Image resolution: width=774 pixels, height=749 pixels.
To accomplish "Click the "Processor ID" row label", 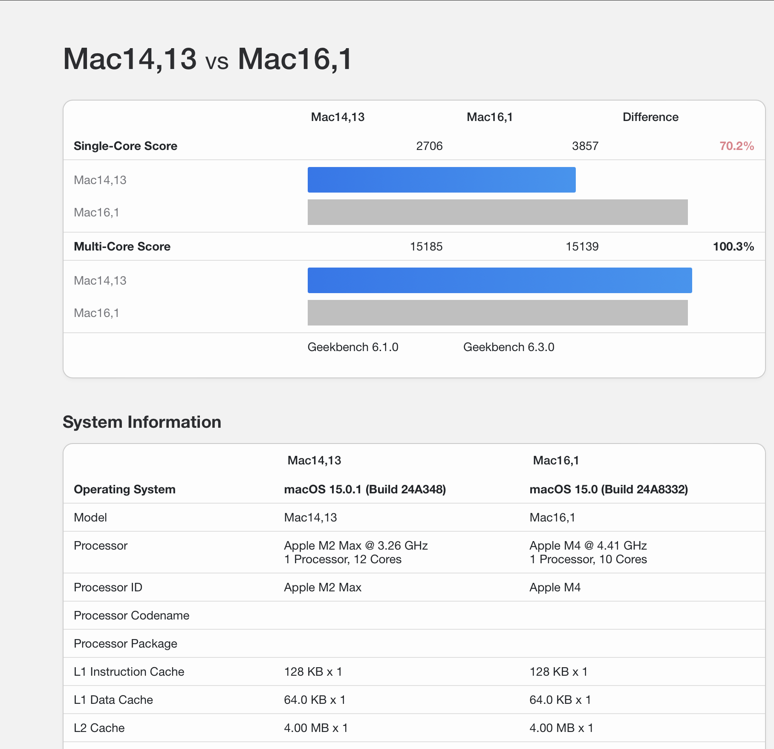I will pyautogui.click(x=108, y=588).
